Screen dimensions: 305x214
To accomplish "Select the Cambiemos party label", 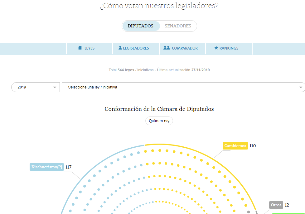I will click(235, 146).
